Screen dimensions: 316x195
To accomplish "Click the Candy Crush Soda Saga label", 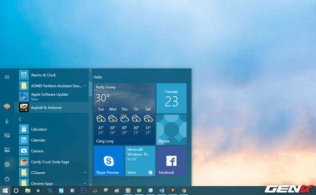I will click(50, 162).
